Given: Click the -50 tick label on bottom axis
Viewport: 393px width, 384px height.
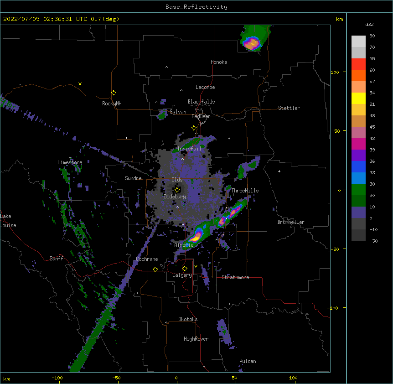Looking at the screenshot, I should [x=116, y=378].
